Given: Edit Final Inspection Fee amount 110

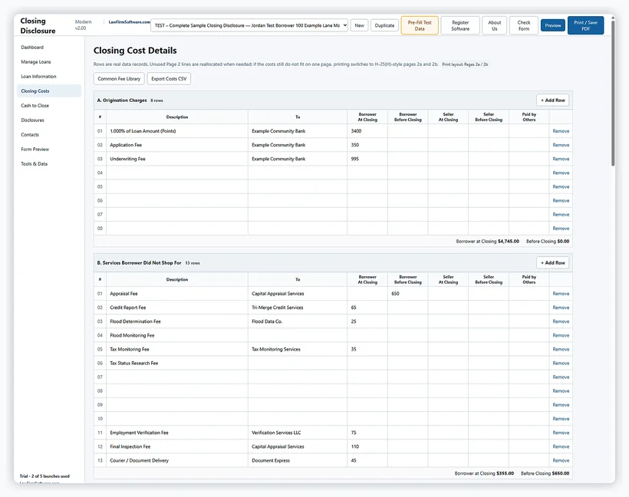Looking at the screenshot, I should [367, 446].
